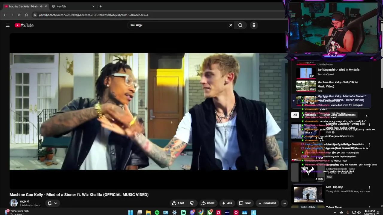Mute audio on the Machine Gun Kelly tab
The height and width of the screenshot is (215, 383).
(x=41, y=6)
